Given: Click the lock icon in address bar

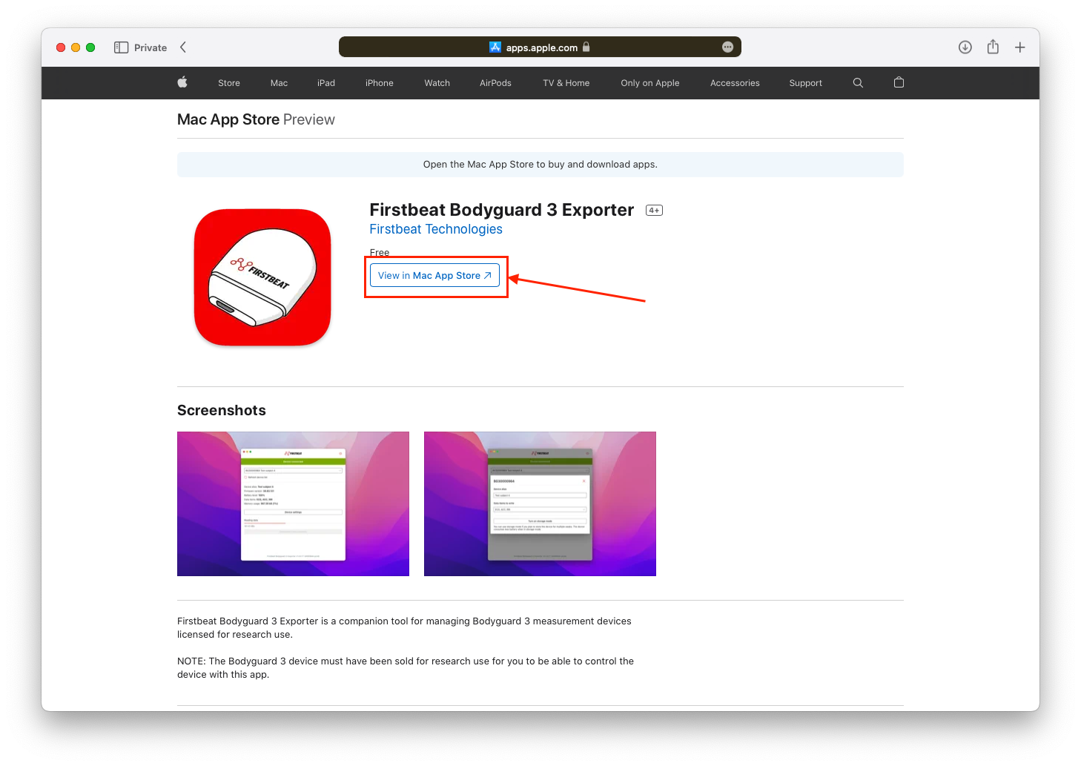Looking at the screenshot, I should click(586, 47).
